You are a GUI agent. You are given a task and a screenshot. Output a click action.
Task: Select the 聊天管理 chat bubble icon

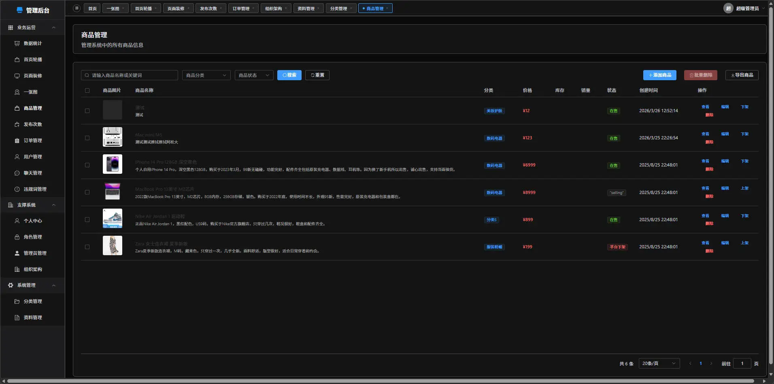17,173
